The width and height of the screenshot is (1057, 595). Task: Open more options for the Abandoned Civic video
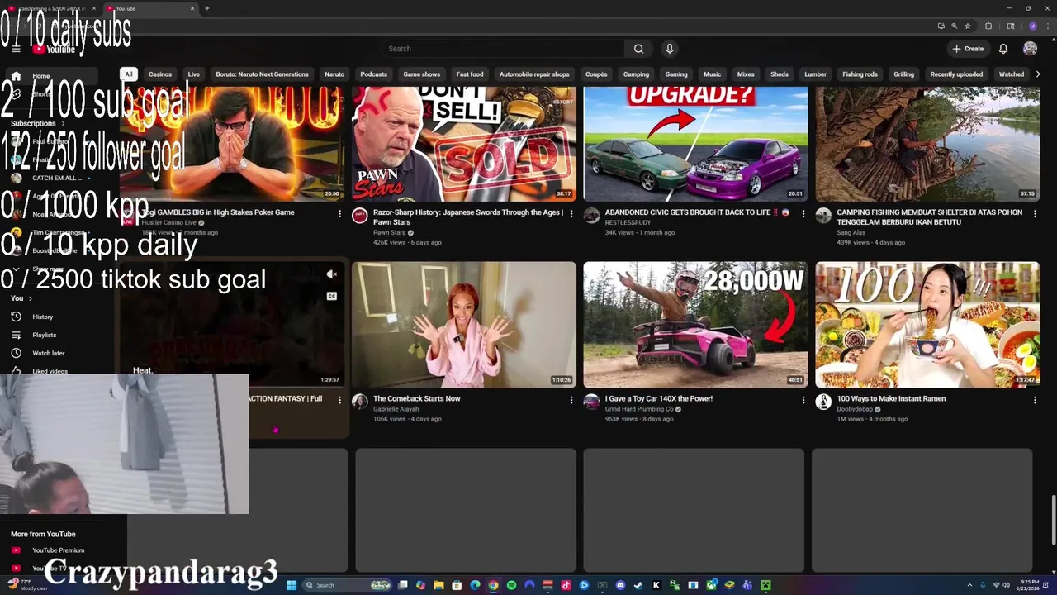tap(803, 213)
